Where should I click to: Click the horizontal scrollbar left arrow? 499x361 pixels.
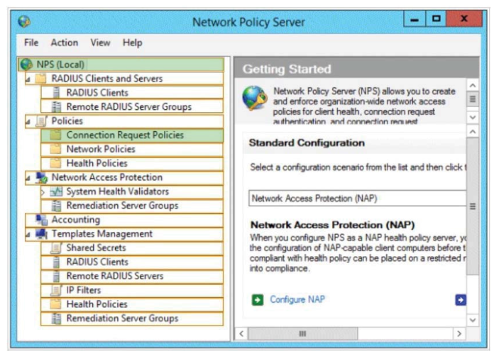click(x=241, y=333)
